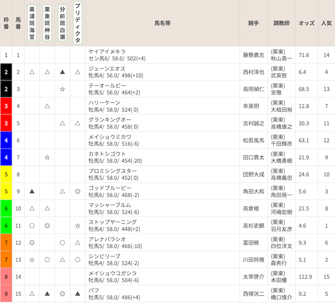Click the 白瀬 triangle mark for グランキングオー
The height and width of the screenshot is (303, 335).
[x=62, y=123]
